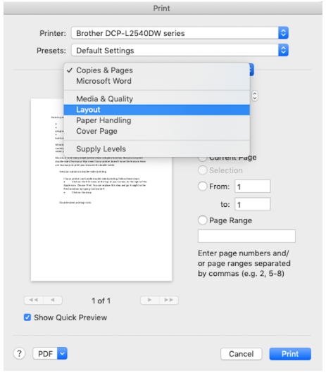
Task: Click the copies stepper arrows
Action: 255,96
